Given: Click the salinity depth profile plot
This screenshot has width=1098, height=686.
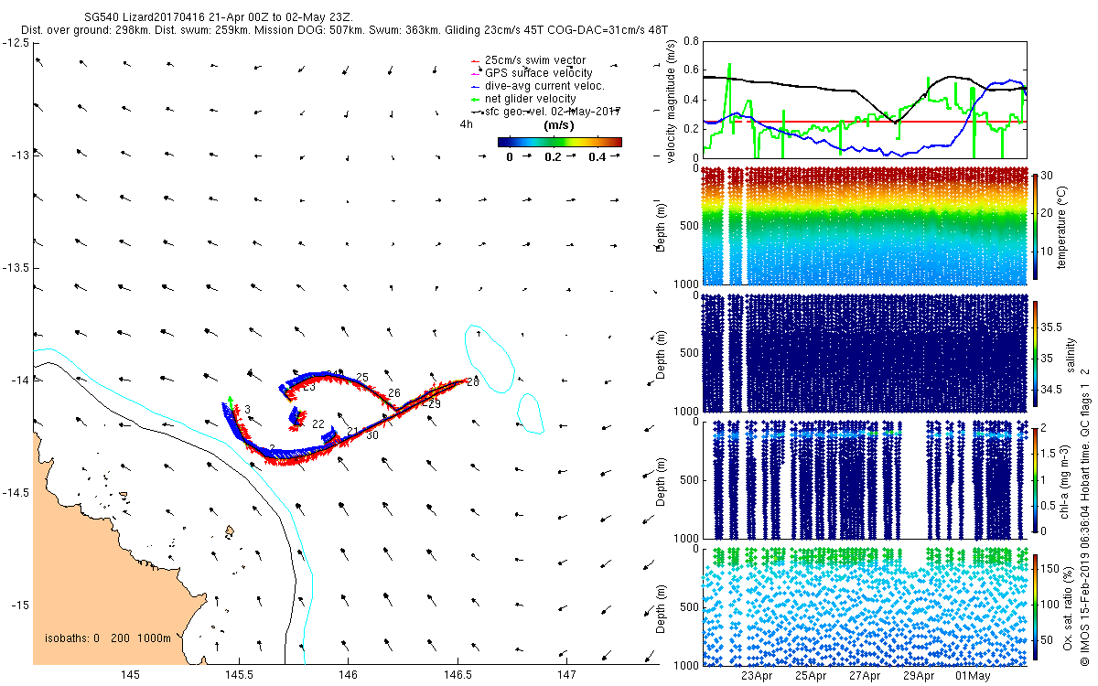Looking at the screenshot, I should (x=865, y=353).
